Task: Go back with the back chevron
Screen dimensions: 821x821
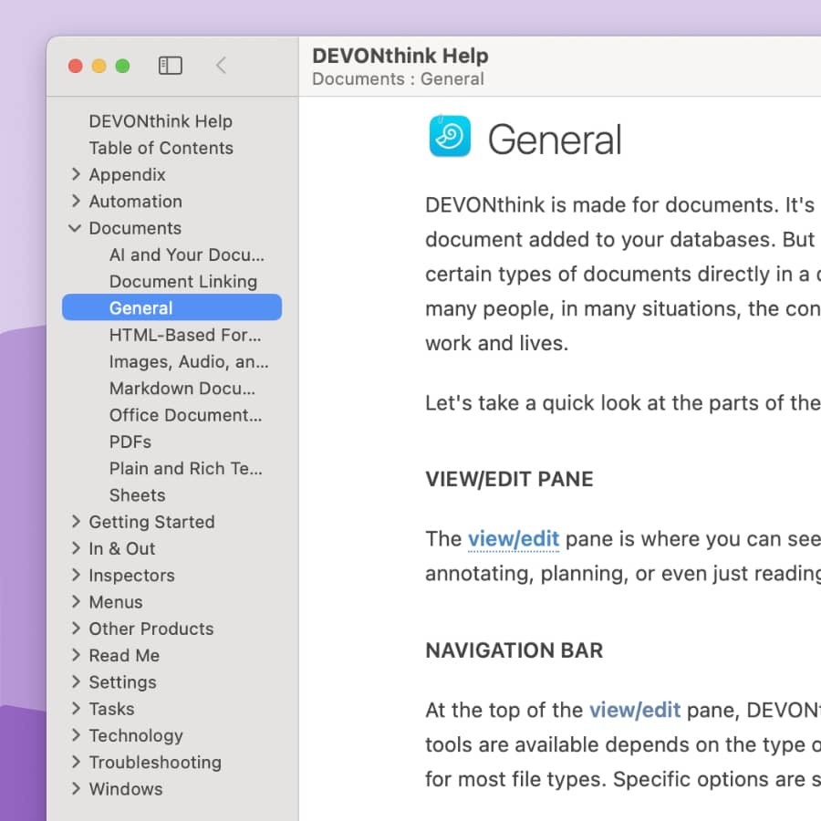Action: coord(221,66)
